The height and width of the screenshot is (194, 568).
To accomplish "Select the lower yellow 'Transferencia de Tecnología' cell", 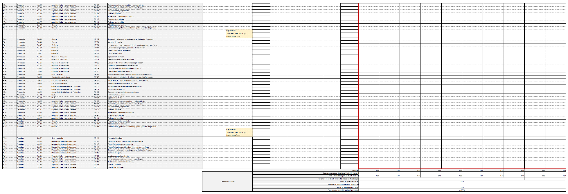I will [x=236, y=133].
